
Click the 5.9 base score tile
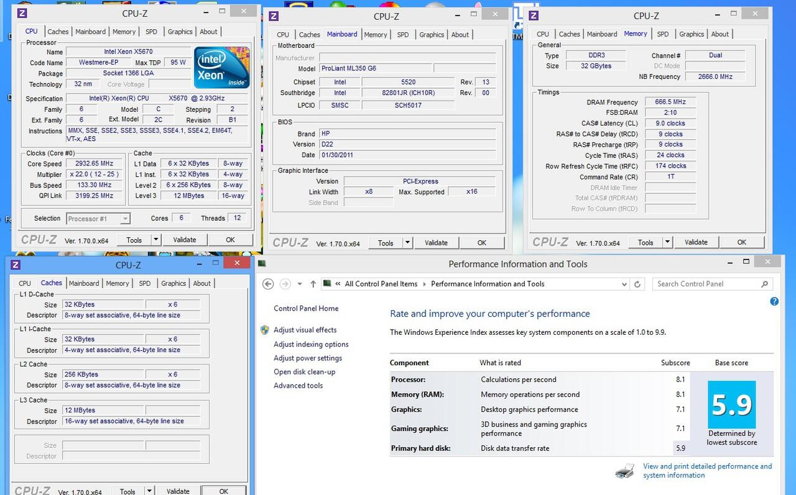tap(732, 404)
